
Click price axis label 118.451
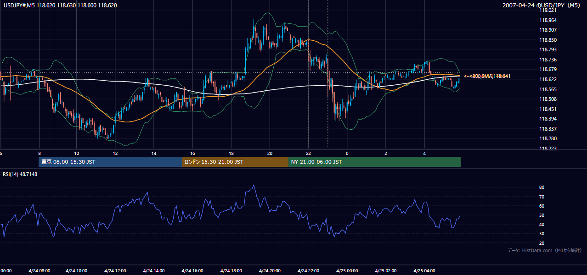coord(547,109)
